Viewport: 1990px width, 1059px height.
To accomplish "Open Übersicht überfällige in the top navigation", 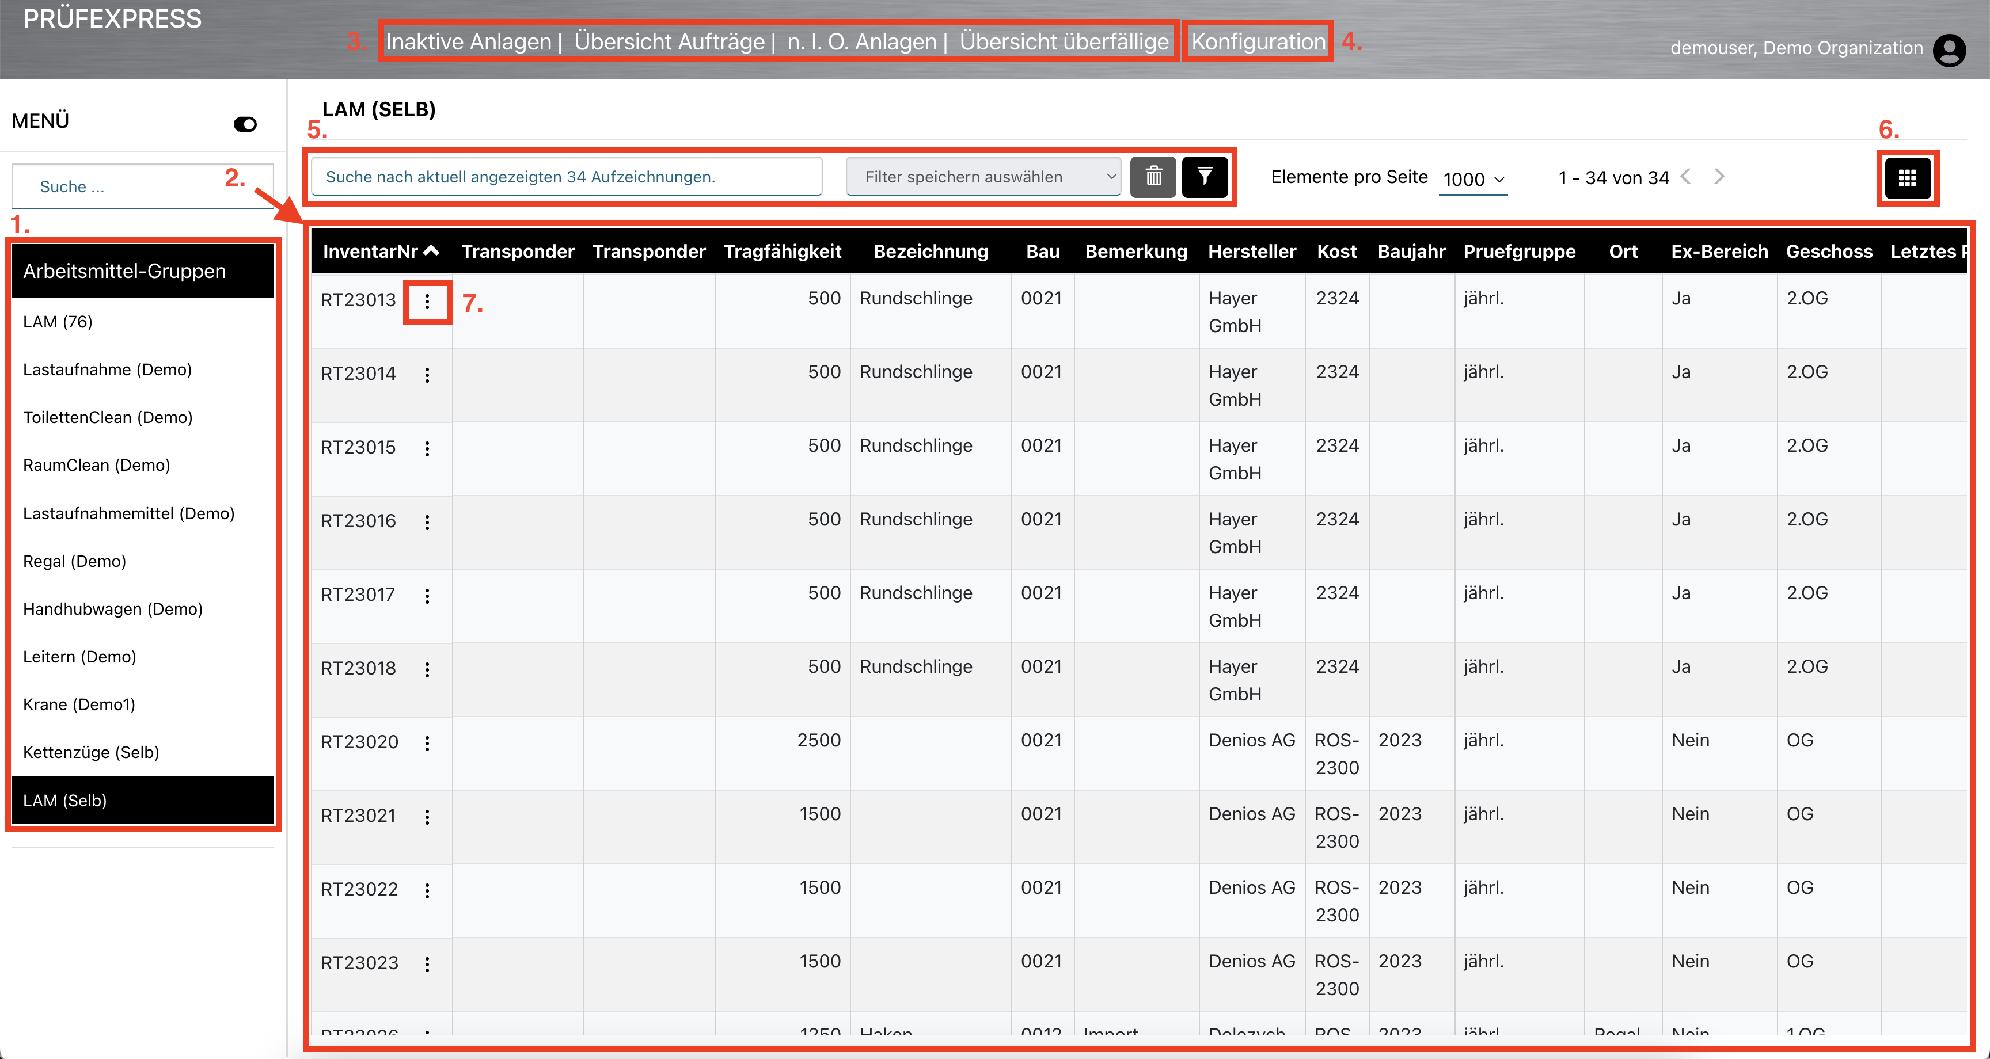I will [1064, 41].
